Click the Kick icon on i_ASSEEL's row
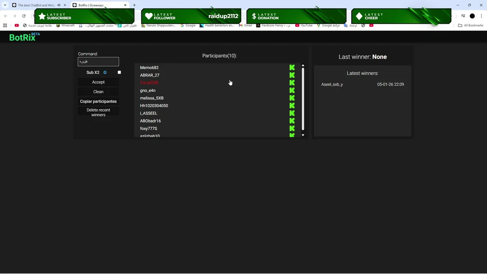487x274 pixels. (292, 113)
